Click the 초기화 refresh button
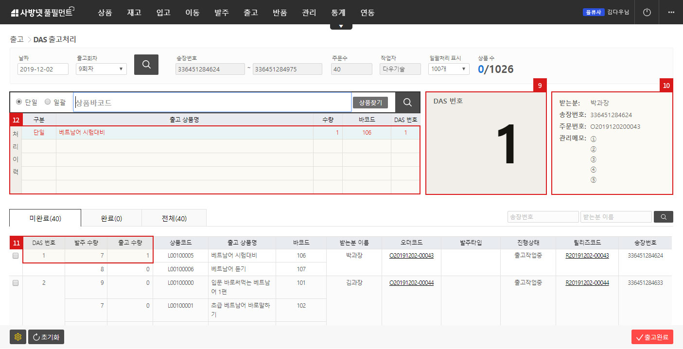This screenshot has height=349, width=683. coord(46,336)
